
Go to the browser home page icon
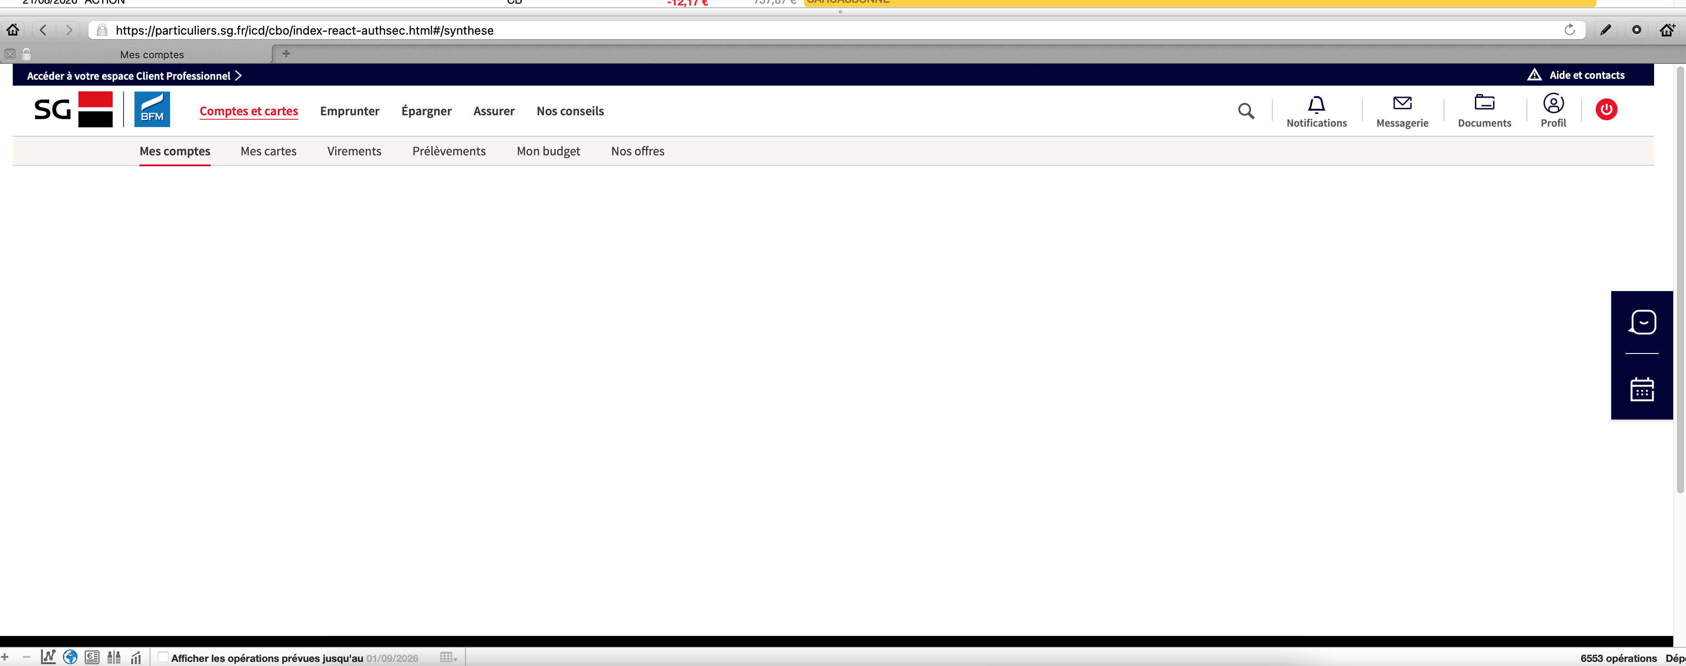12,30
